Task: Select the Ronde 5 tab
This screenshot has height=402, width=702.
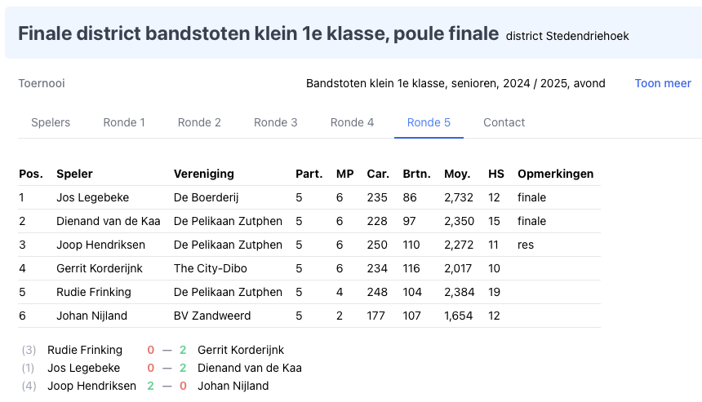Action: click(x=429, y=122)
